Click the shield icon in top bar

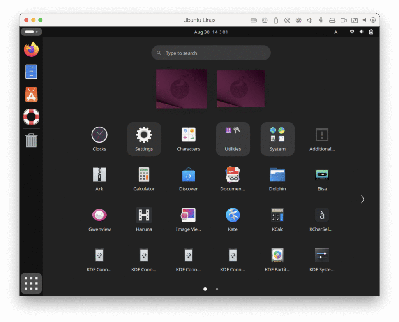[x=352, y=32]
